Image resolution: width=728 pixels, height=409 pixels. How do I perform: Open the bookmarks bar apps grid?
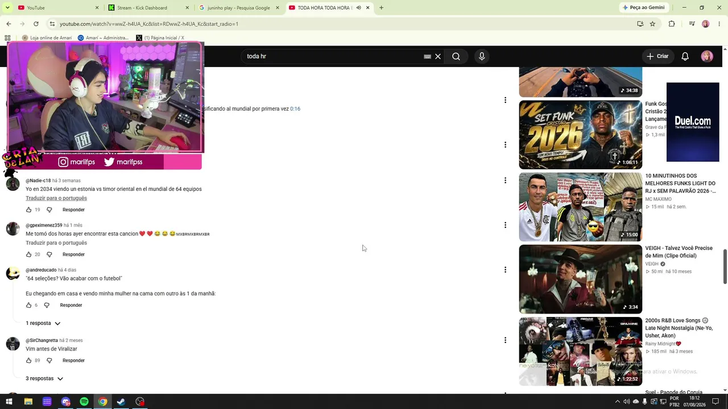7,38
